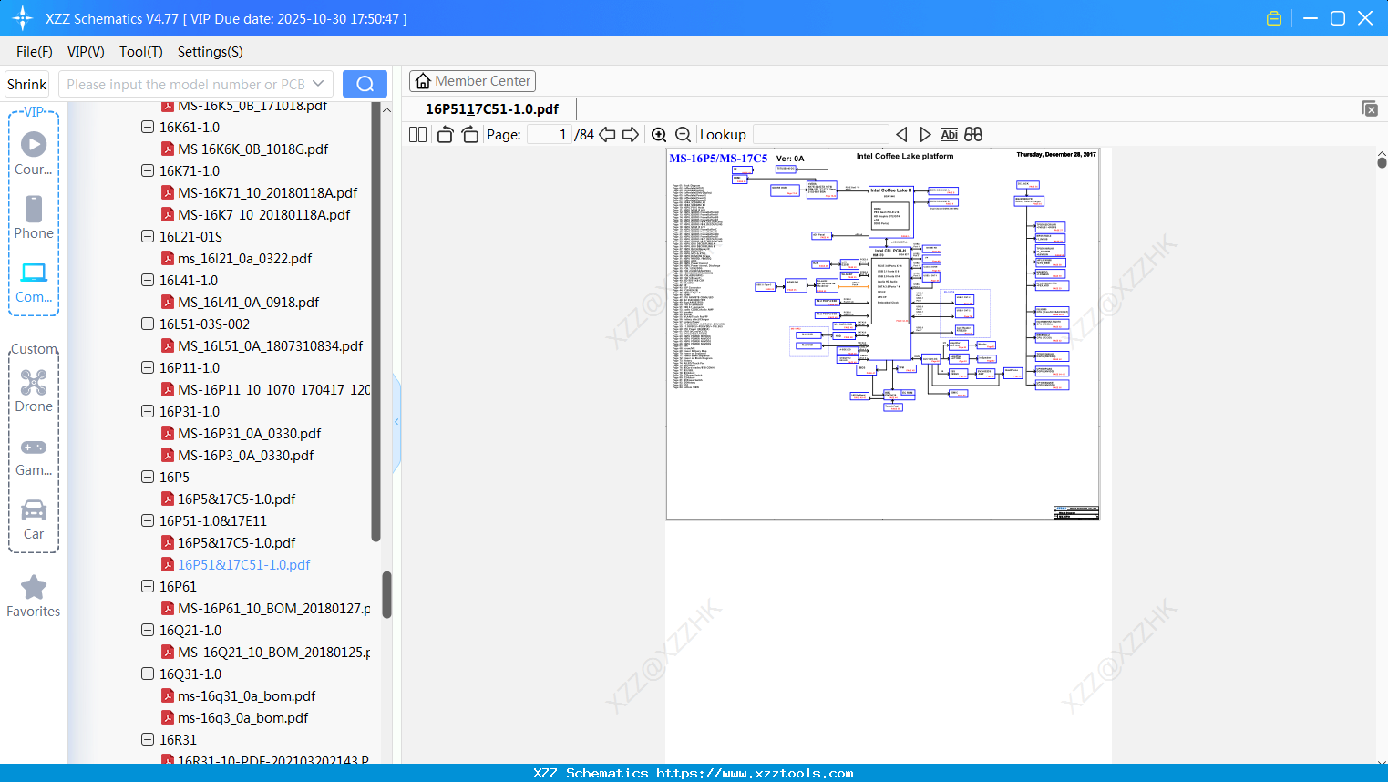The height and width of the screenshot is (782, 1388).
Task: Collapse the 16K61-1.0 folder
Action: pyautogui.click(x=148, y=127)
